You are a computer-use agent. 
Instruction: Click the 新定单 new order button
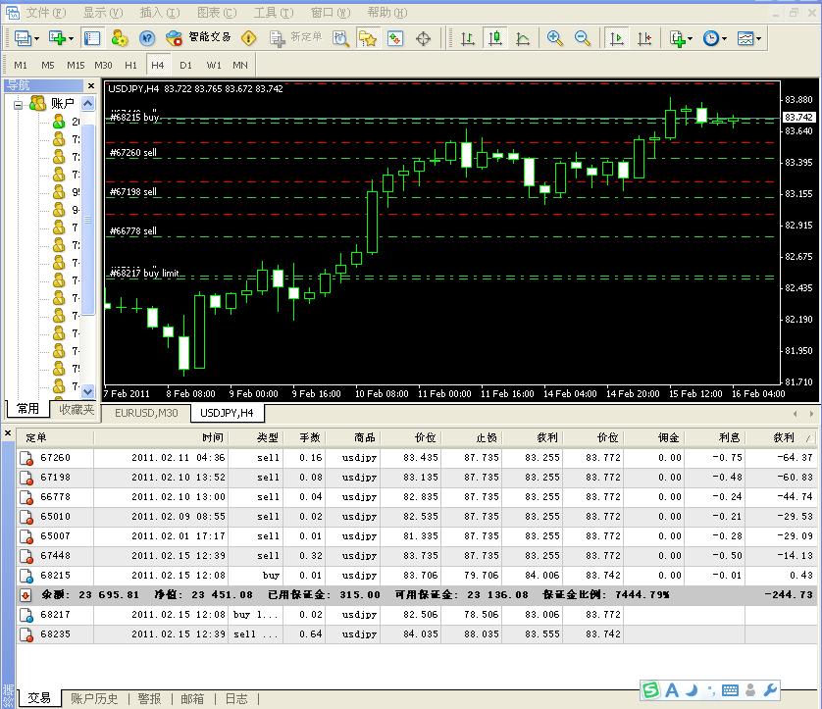(x=295, y=38)
